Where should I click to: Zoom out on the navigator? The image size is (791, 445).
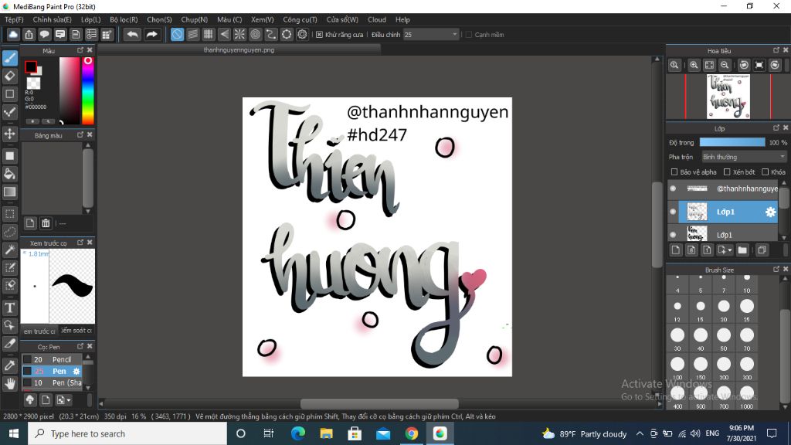[725, 65]
